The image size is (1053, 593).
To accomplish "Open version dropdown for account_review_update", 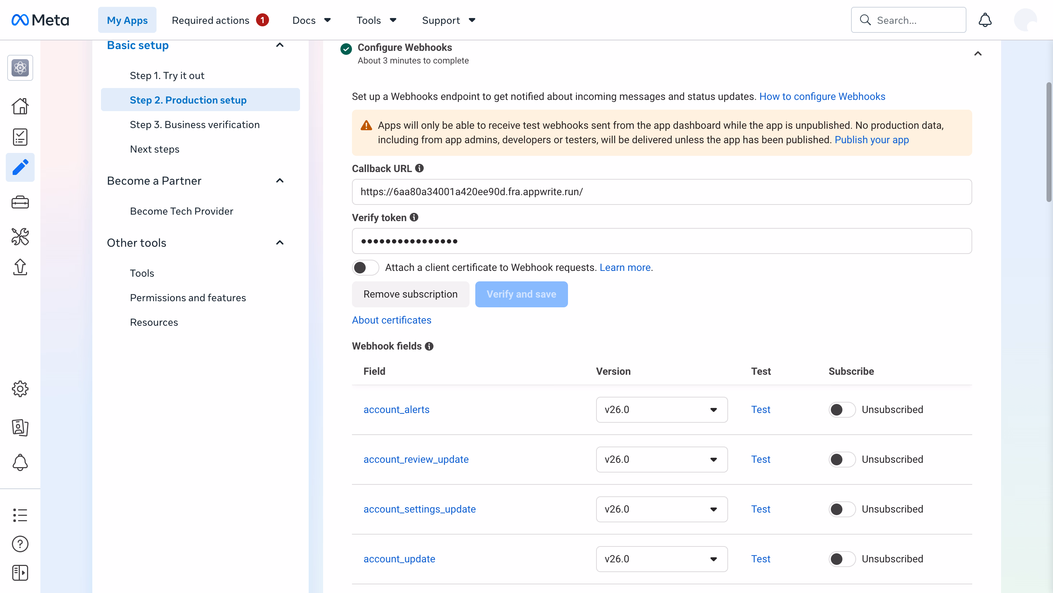I will coord(661,459).
